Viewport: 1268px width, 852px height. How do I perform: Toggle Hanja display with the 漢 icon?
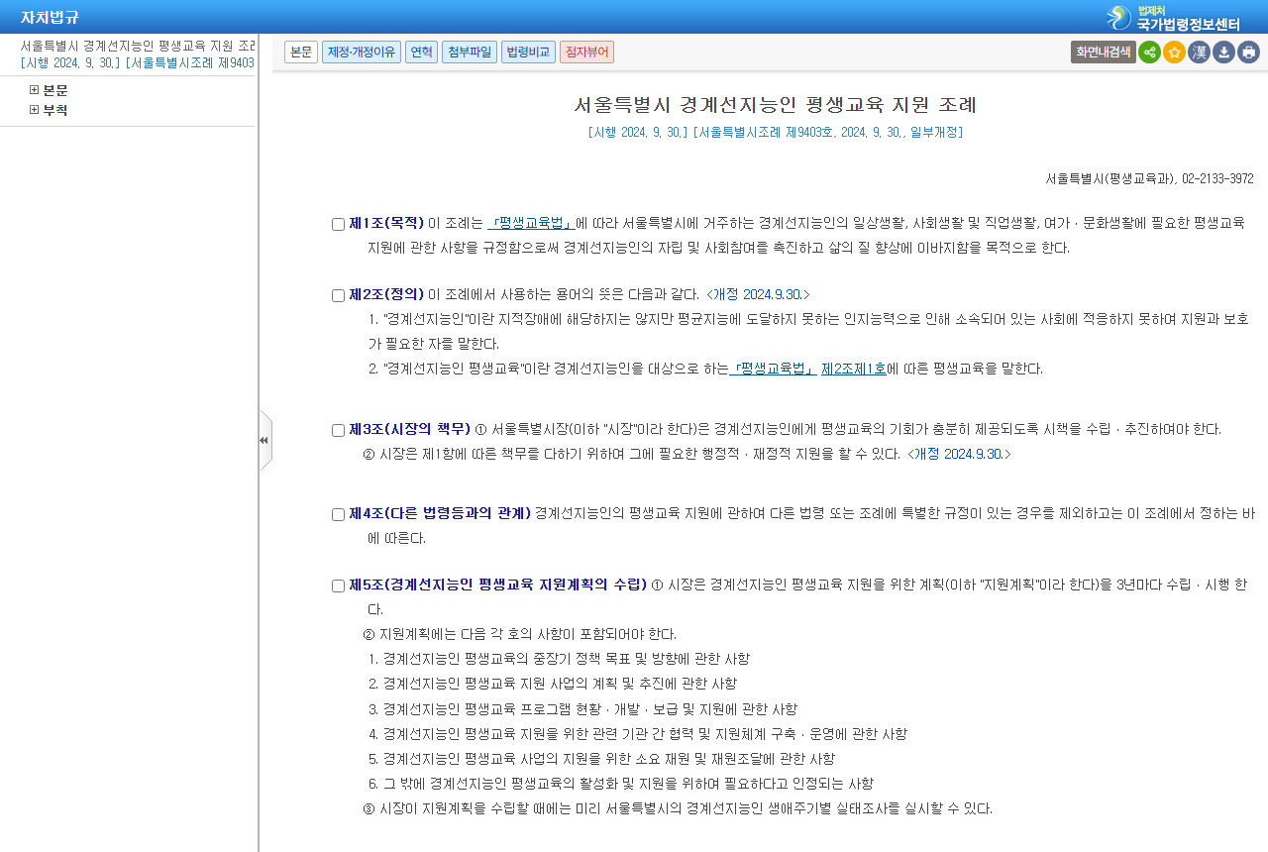click(1199, 53)
